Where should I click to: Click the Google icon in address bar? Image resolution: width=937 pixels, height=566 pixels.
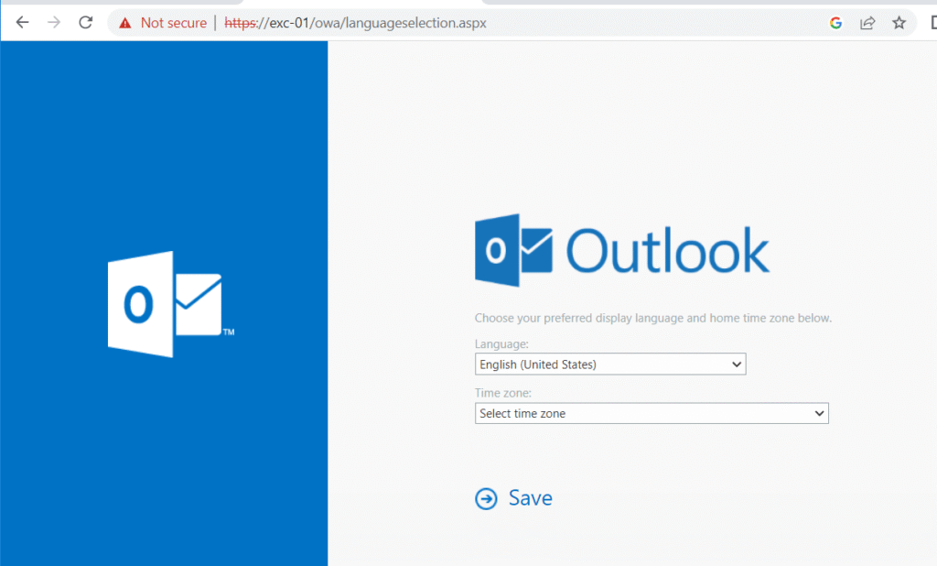[x=835, y=23]
